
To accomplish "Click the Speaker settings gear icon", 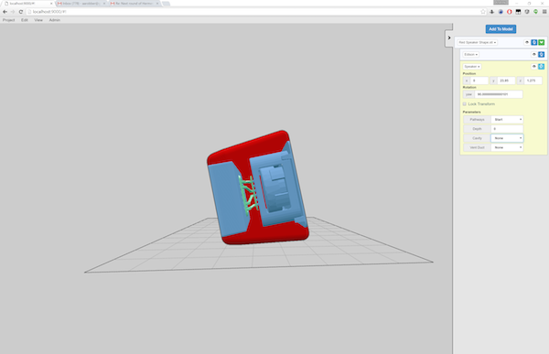I will [542, 66].
